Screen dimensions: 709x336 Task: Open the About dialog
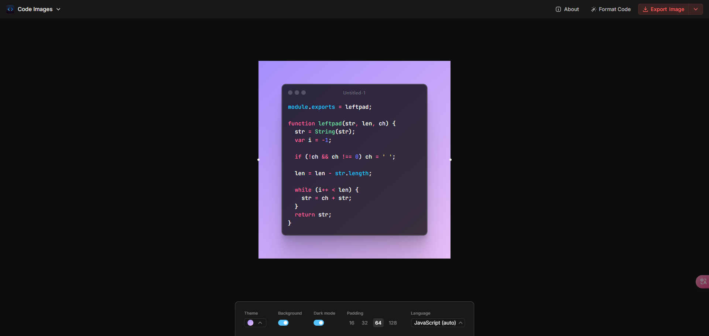[x=567, y=9]
